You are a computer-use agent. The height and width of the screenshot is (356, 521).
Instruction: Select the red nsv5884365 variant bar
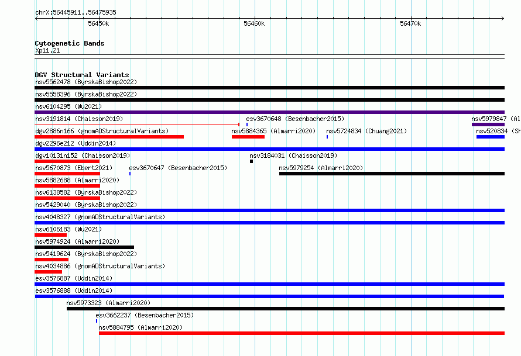248,137
